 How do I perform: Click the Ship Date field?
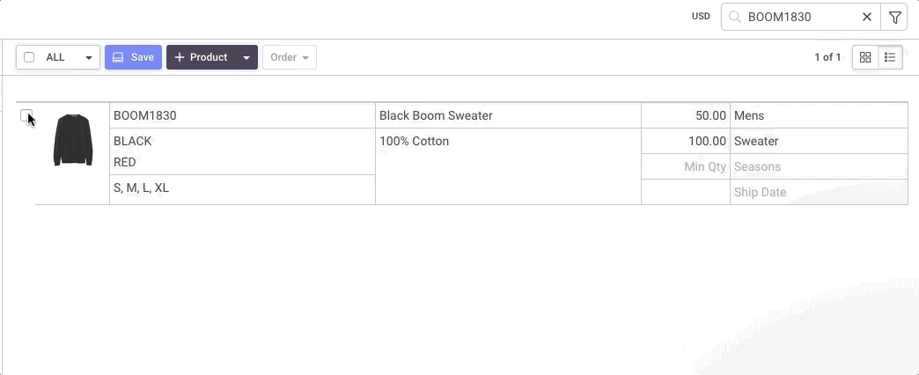[819, 192]
